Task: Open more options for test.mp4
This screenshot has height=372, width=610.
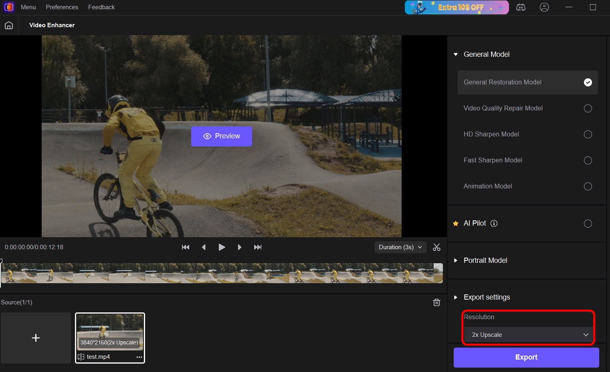Action: [x=139, y=357]
